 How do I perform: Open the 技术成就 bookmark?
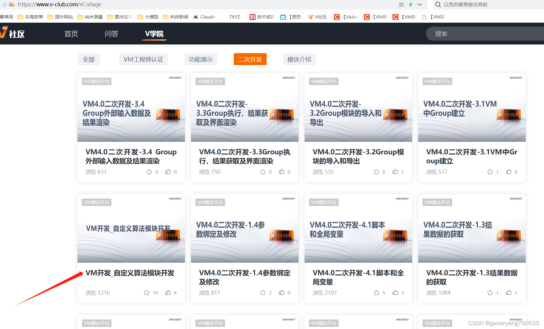tap(262, 17)
